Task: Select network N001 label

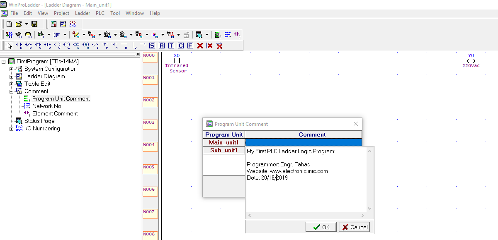Action: pos(150,79)
